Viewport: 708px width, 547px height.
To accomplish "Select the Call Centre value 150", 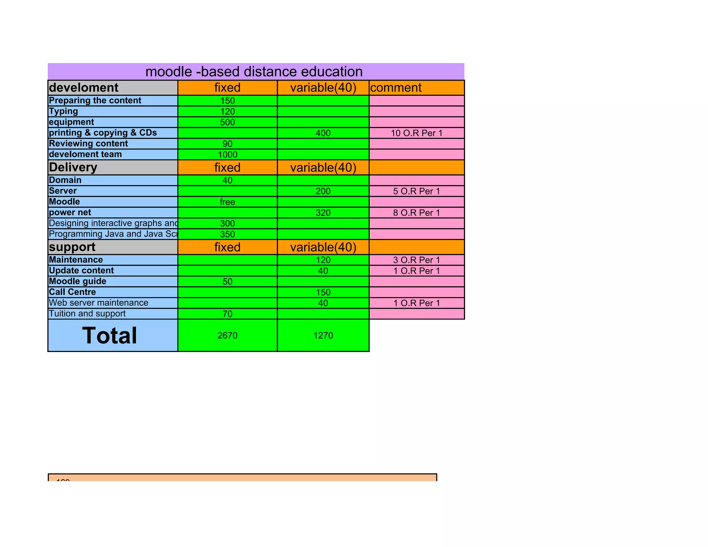I will [x=323, y=293].
